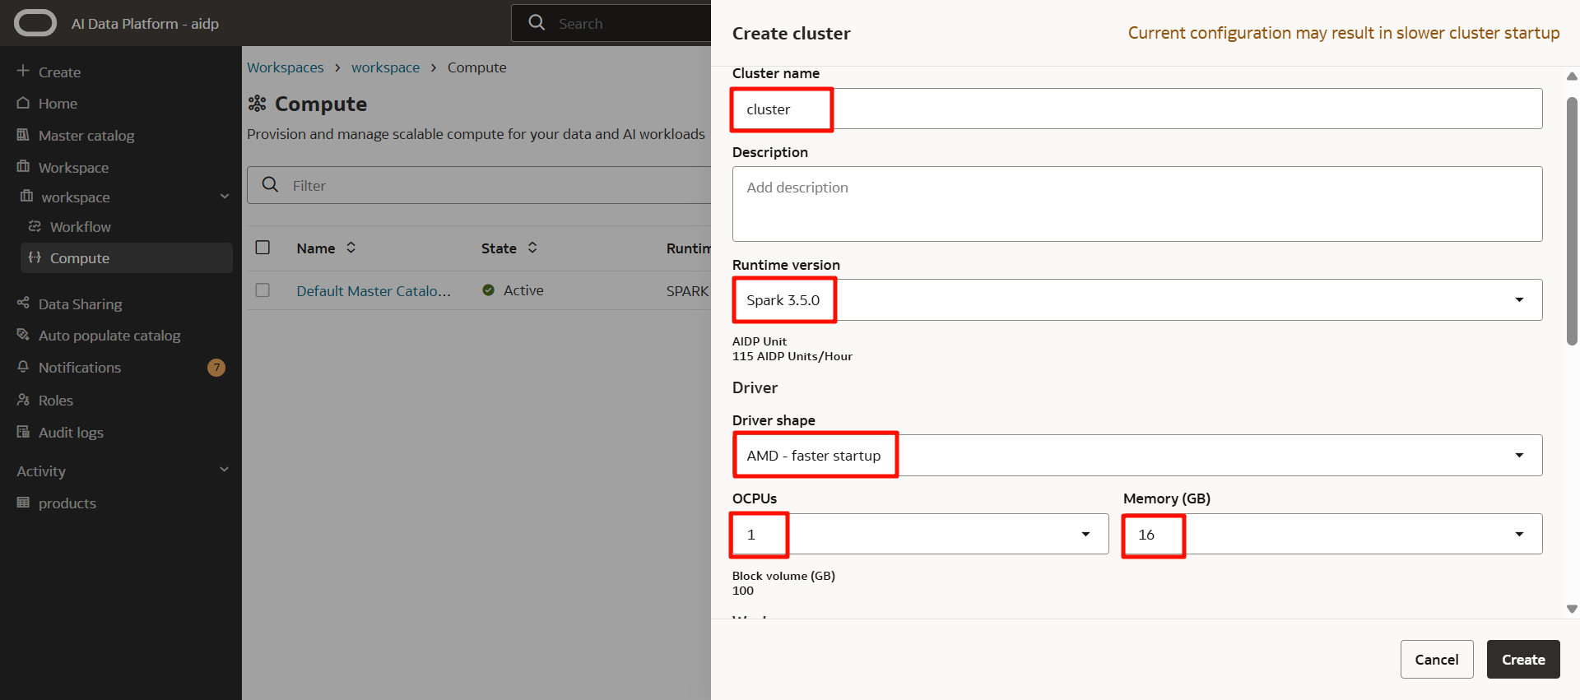Go to Home in sidebar
Image resolution: width=1580 pixels, height=700 pixels.
tap(58, 104)
